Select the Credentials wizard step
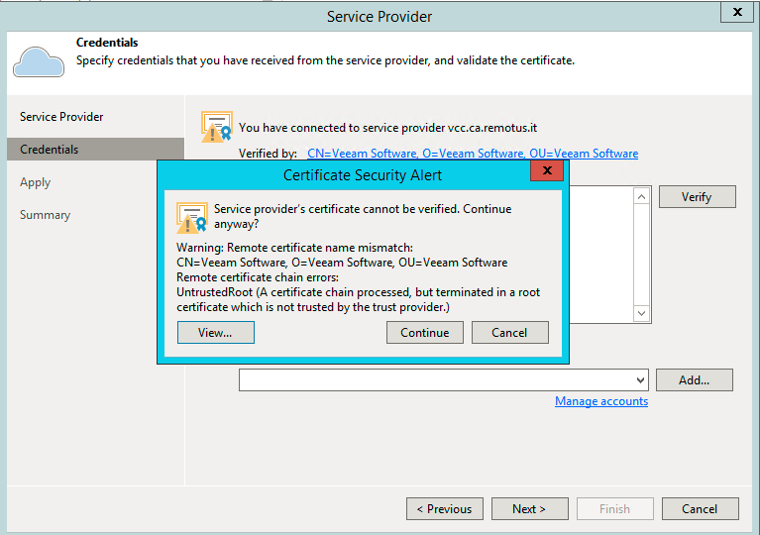 pyautogui.click(x=95, y=150)
